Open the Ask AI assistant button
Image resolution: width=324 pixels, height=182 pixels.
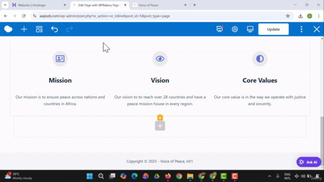coord(309,162)
